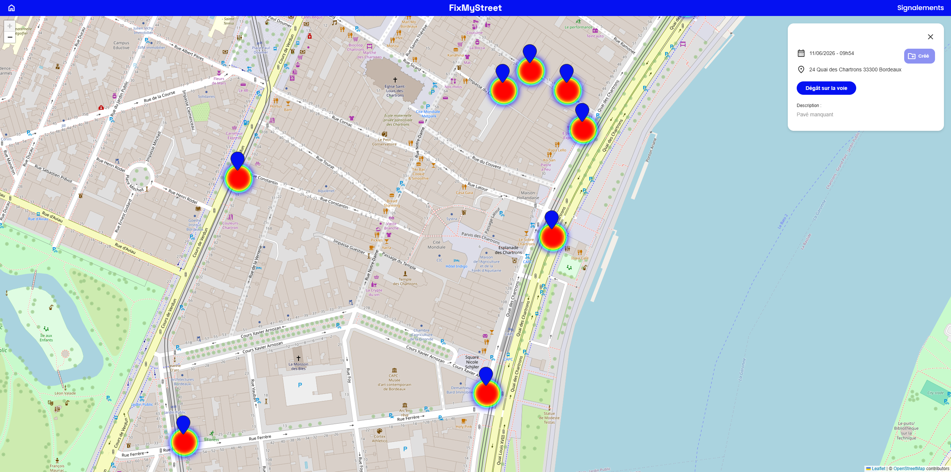Click the FixMyStreet title
Viewport: 951px width, 472px height.
click(475, 8)
